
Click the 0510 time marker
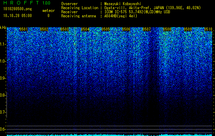click(x=208, y=29)
